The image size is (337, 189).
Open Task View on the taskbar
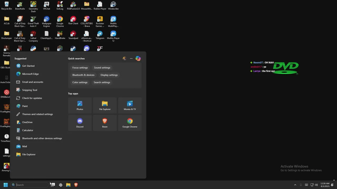[x=53, y=185]
